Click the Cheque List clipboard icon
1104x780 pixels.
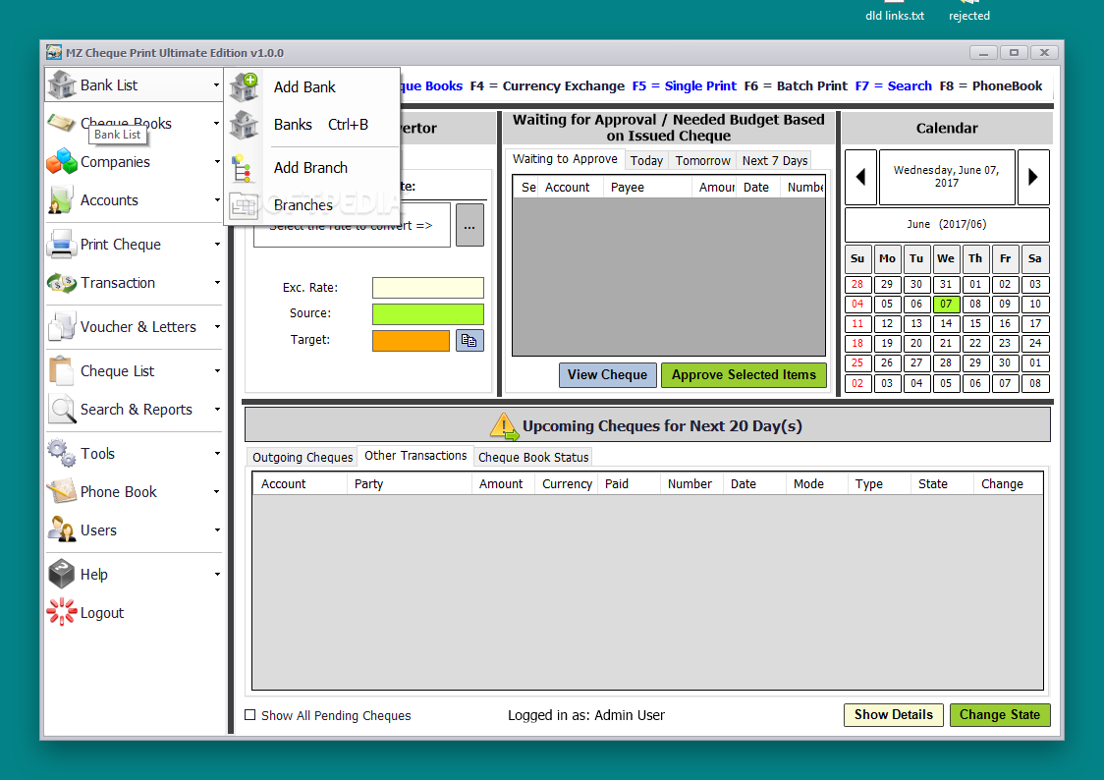[61, 371]
